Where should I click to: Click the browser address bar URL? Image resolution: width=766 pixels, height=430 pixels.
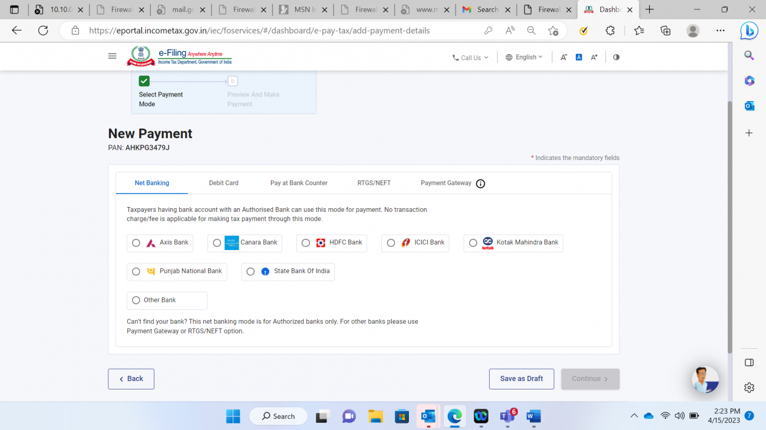point(259,31)
